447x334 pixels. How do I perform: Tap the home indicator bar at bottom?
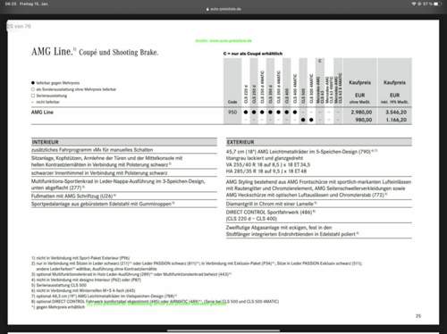[x=223, y=330]
